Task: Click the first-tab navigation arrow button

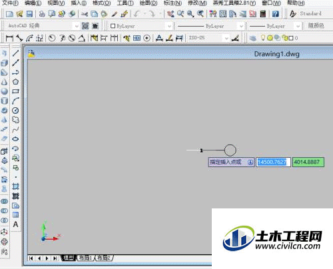Action: (x=31, y=258)
